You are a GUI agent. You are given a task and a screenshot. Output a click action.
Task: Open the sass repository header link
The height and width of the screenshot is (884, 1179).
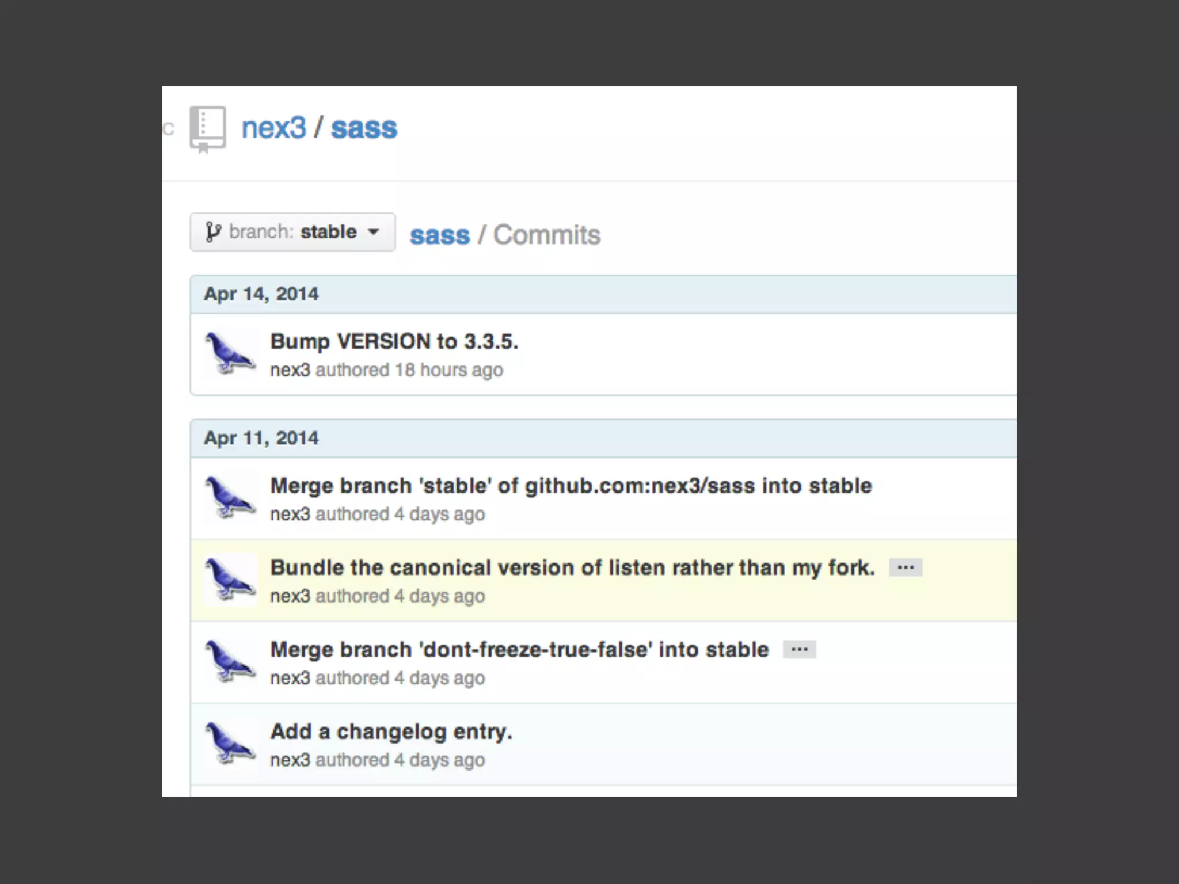click(x=364, y=128)
